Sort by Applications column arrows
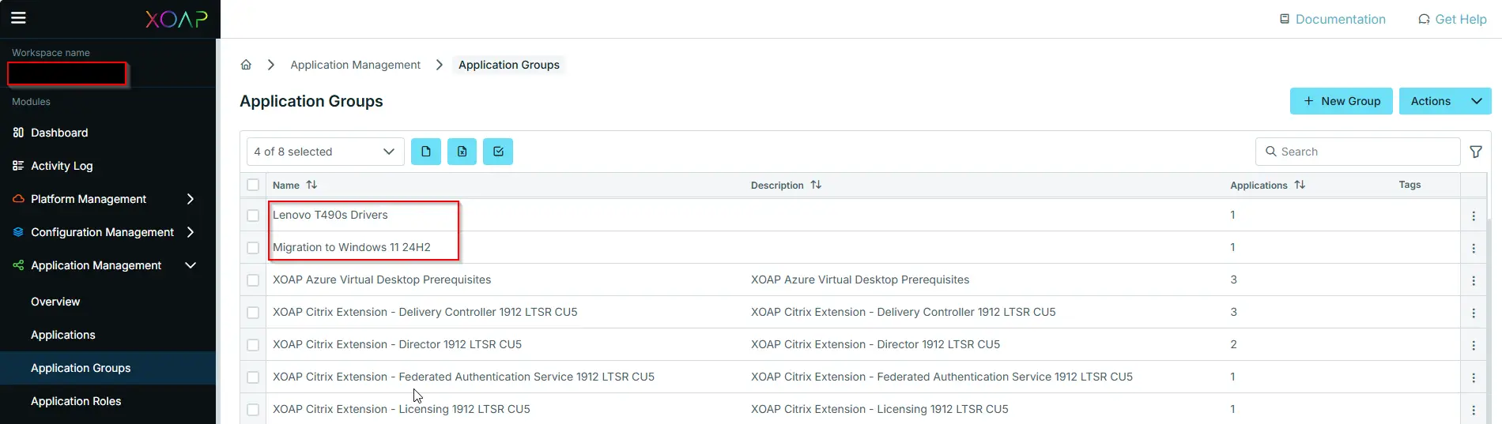The height and width of the screenshot is (424, 1502). click(x=1300, y=185)
